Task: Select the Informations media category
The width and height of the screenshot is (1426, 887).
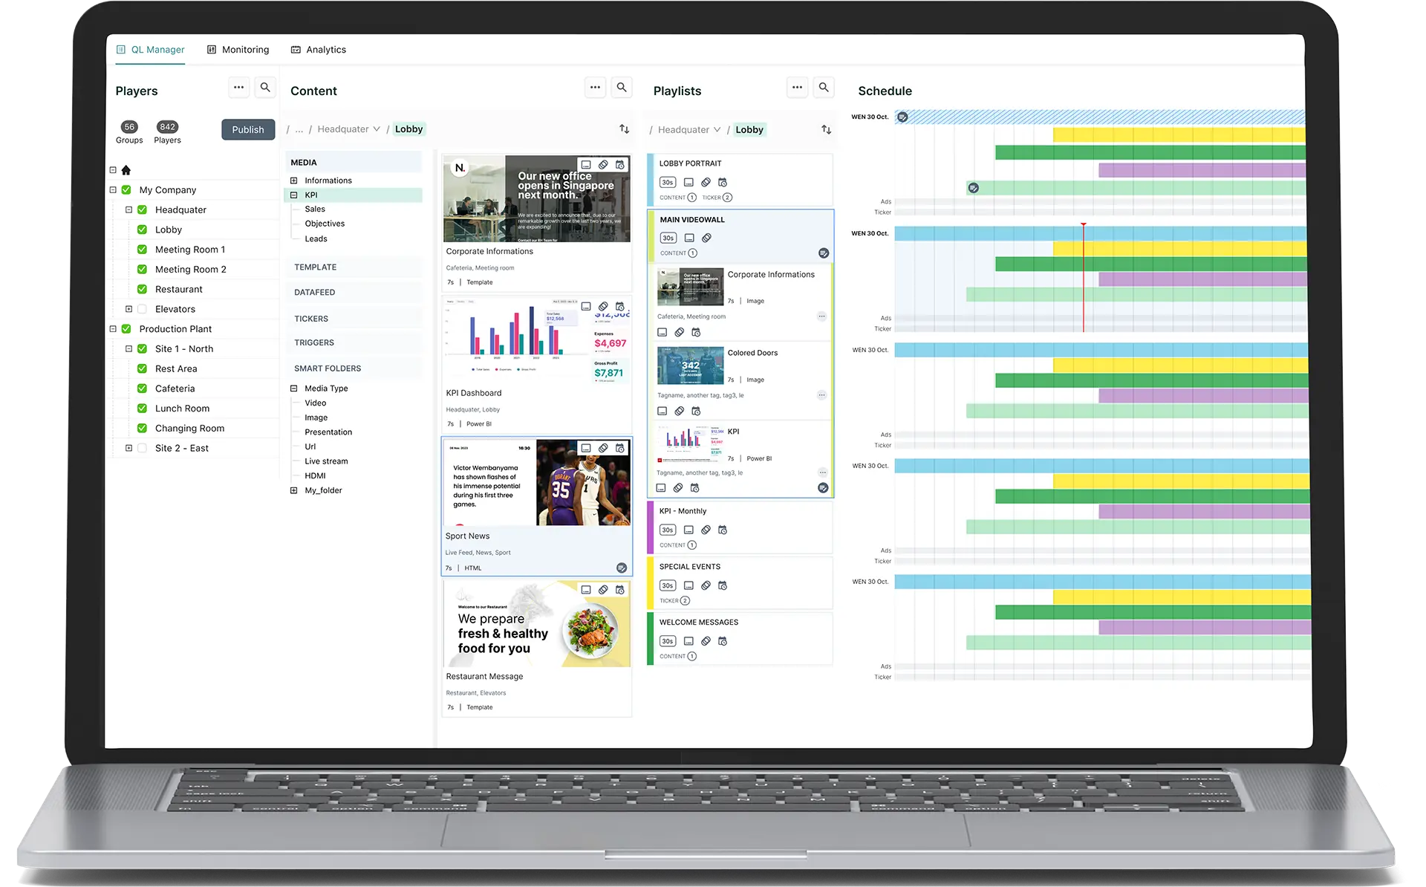Action: [329, 180]
